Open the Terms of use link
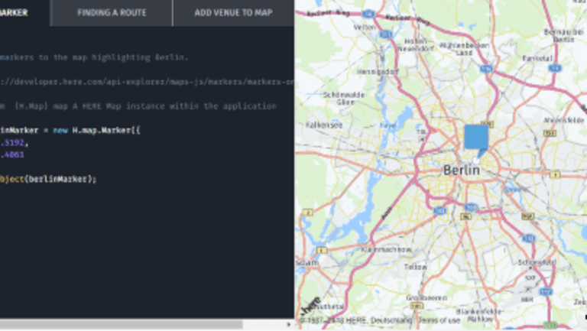This screenshot has width=587, height=331. pos(439,320)
